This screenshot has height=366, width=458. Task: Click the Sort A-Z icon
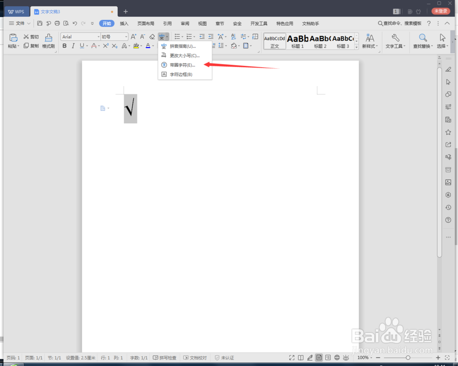tap(234, 37)
